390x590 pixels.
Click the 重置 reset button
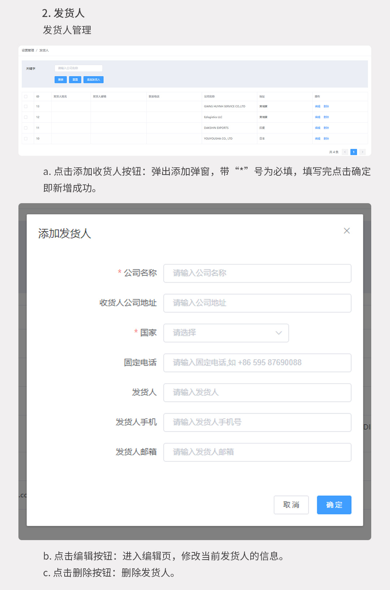(75, 80)
